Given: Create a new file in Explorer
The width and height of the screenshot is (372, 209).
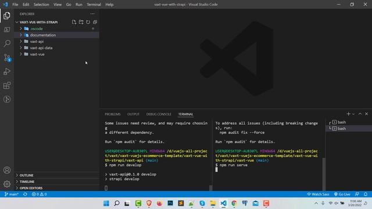Looking at the screenshot, I should pyautogui.click(x=74, y=22).
